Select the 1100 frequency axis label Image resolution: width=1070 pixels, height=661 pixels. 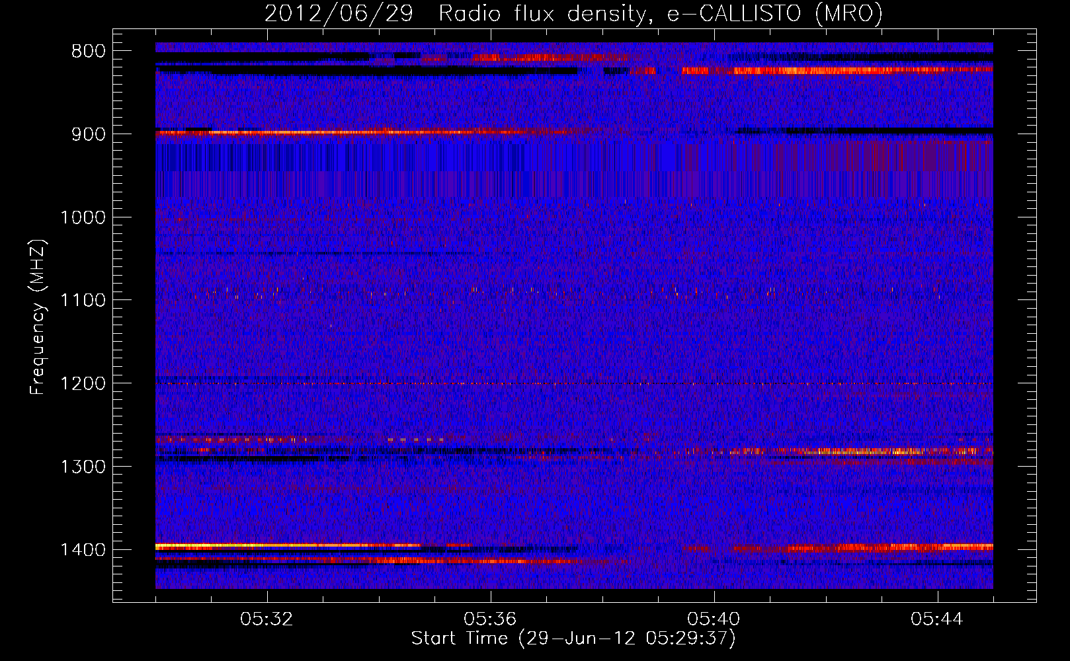[83, 301]
